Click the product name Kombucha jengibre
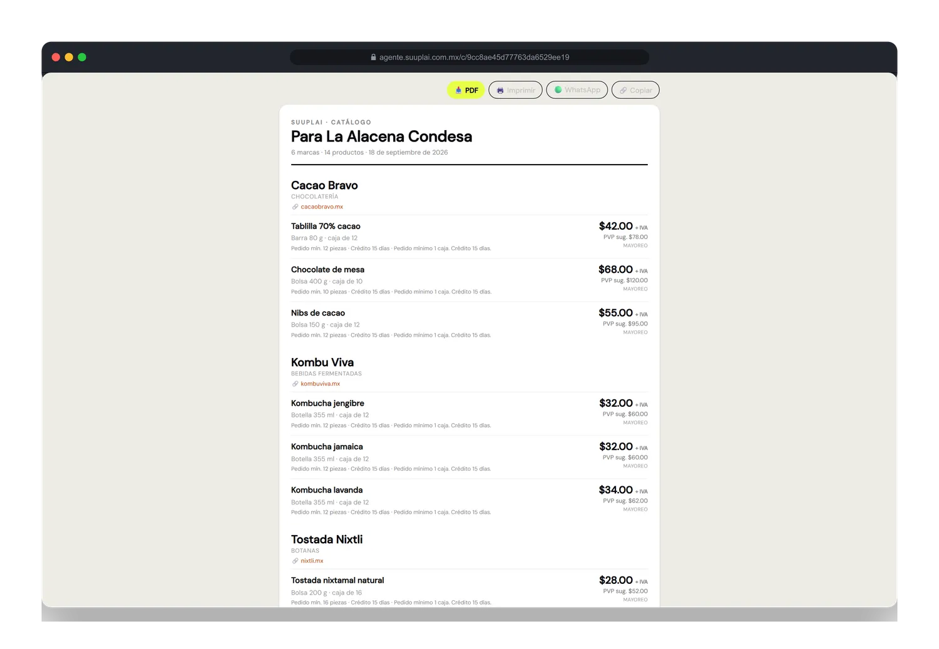This screenshot has width=939, height=649. pos(327,403)
